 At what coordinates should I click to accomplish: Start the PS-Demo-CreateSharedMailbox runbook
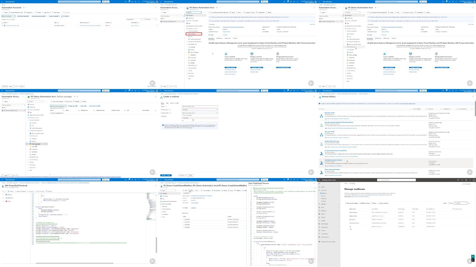pyautogui.click(x=185, y=190)
